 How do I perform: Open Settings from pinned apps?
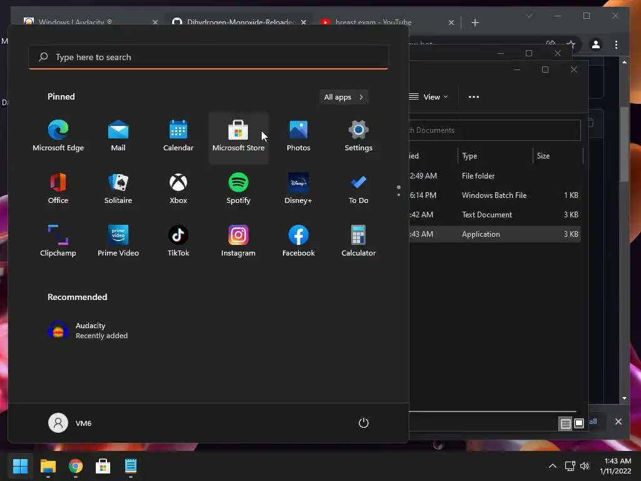point(359,137)
